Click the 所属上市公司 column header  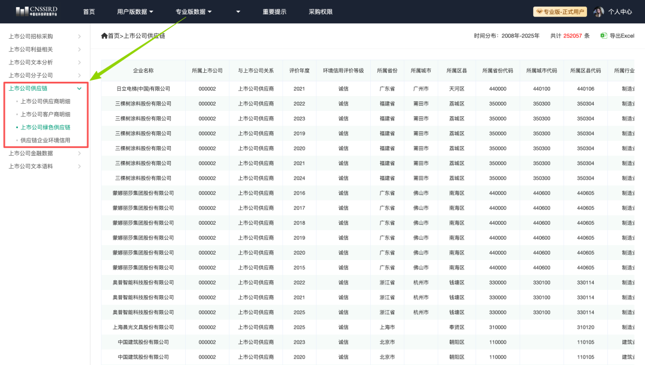207,70
